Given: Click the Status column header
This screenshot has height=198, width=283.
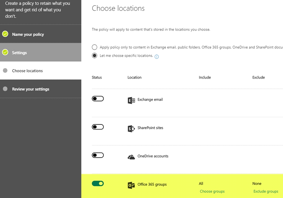Looking at the screenshot, I should (97, 78).
